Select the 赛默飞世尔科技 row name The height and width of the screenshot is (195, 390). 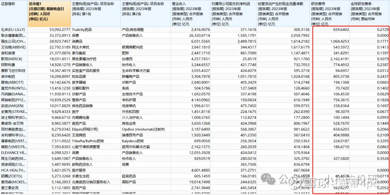tap(13, 71)
